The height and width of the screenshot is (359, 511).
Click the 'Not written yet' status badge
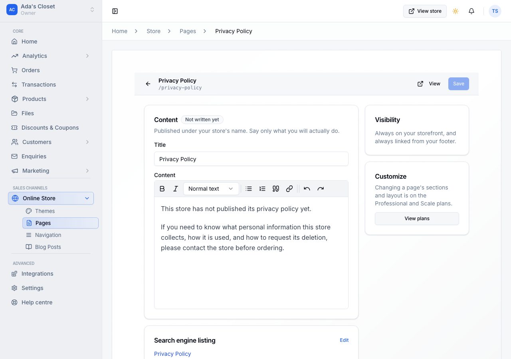tap(202, 120)
